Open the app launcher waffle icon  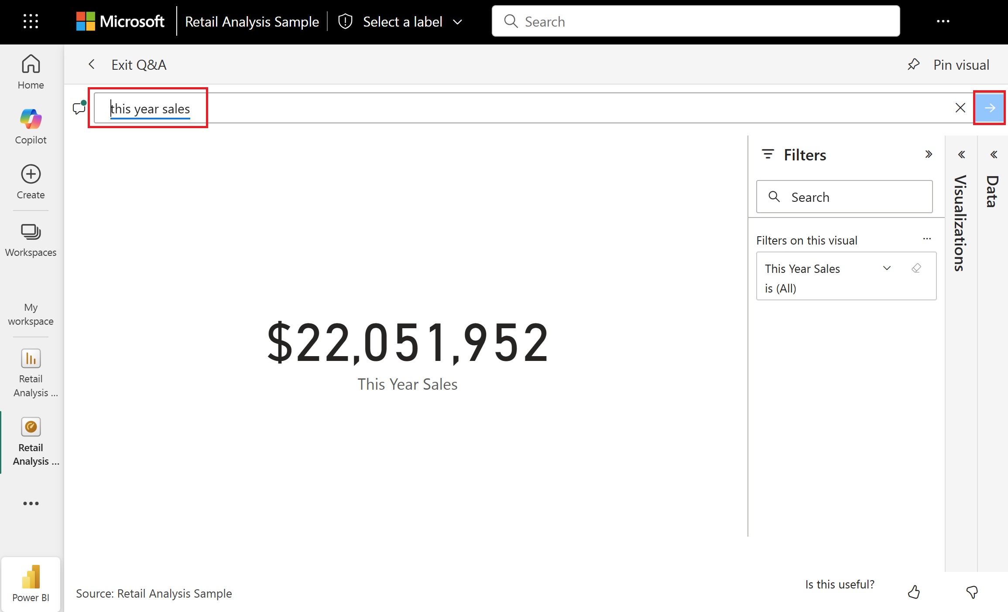pos(31,21)
